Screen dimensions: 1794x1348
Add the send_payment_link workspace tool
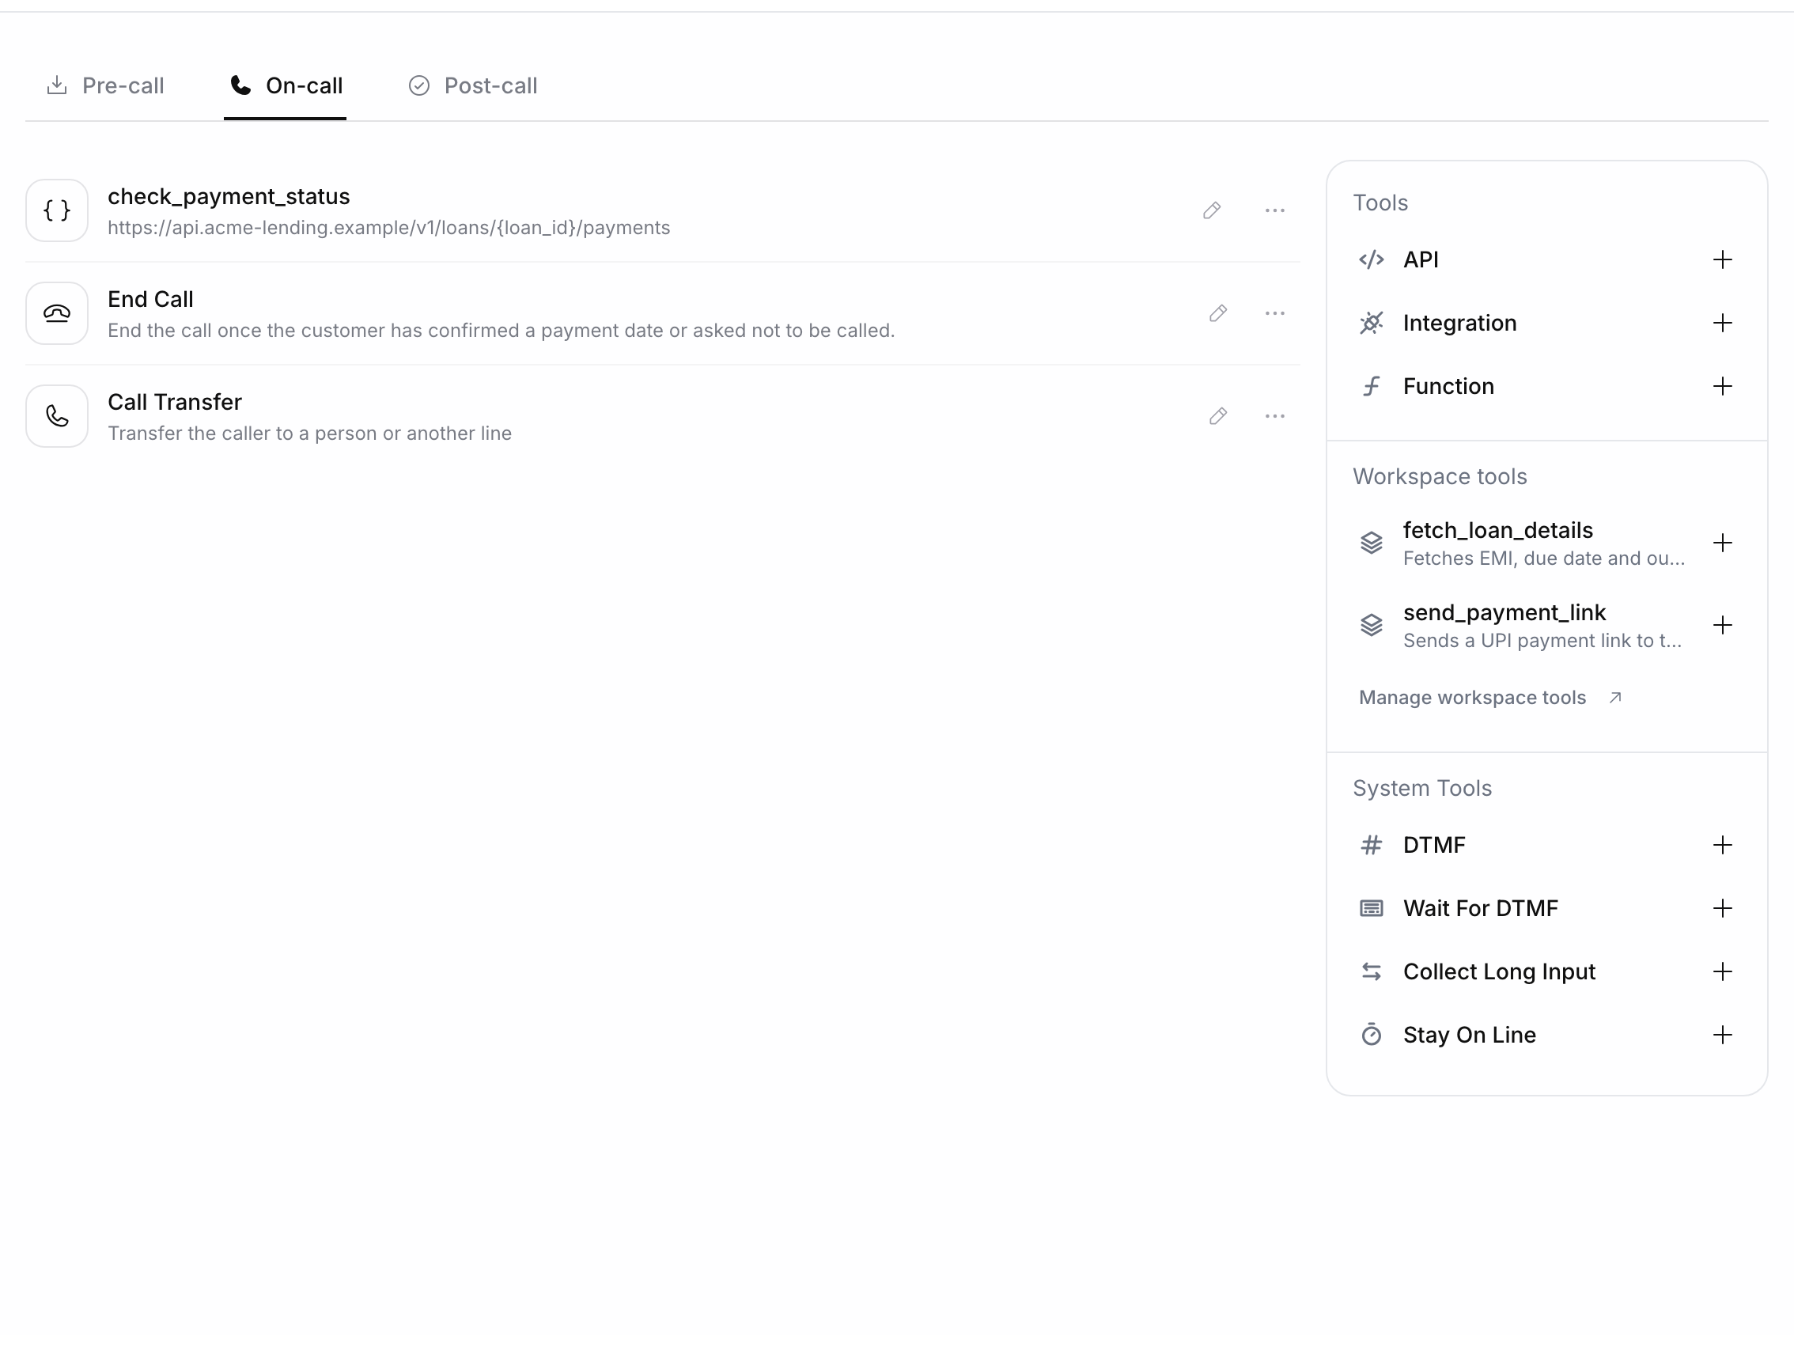point(1723,627)
